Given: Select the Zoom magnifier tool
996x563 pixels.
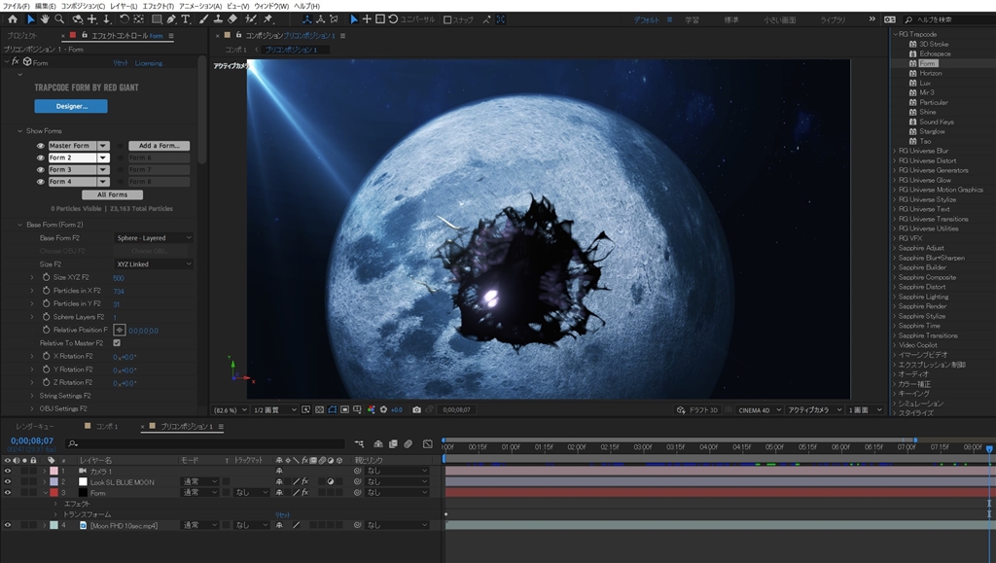Looking at the screenshot, I should click(x=60, y=19).
